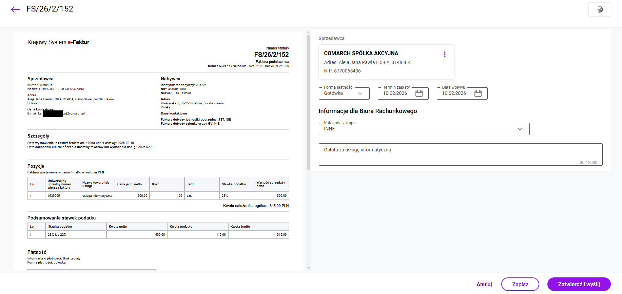Click the Numer KSeF line in preview
This screenshot has height=294, width=622.
pos(248,66)
